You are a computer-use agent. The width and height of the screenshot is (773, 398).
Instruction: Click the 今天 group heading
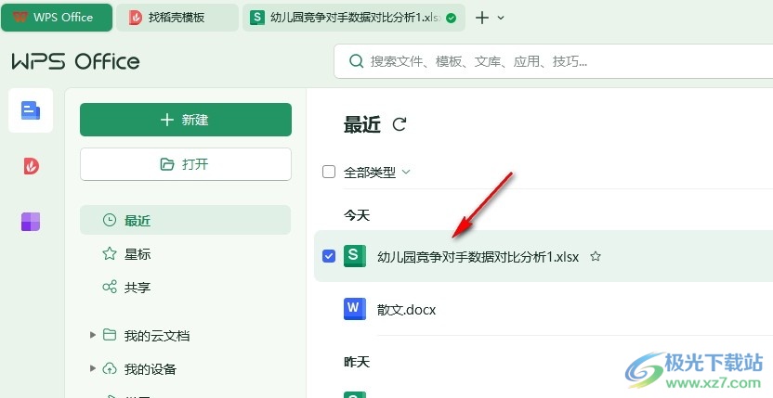[357, 215]
